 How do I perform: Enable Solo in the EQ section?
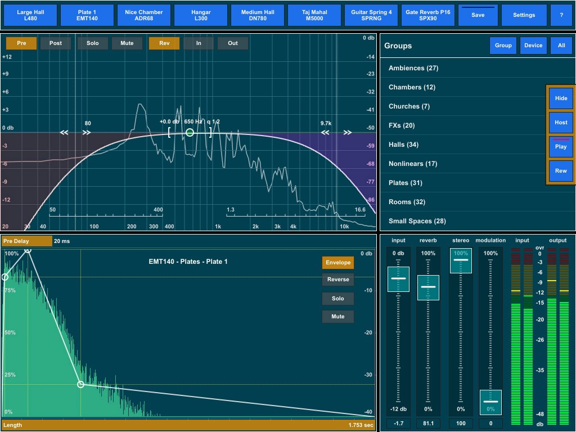click(92, 43)
